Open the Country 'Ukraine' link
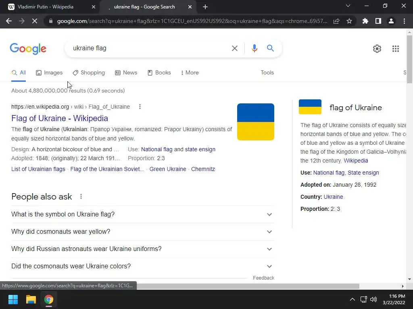This screenshot has height=309, width=413. 333,197
